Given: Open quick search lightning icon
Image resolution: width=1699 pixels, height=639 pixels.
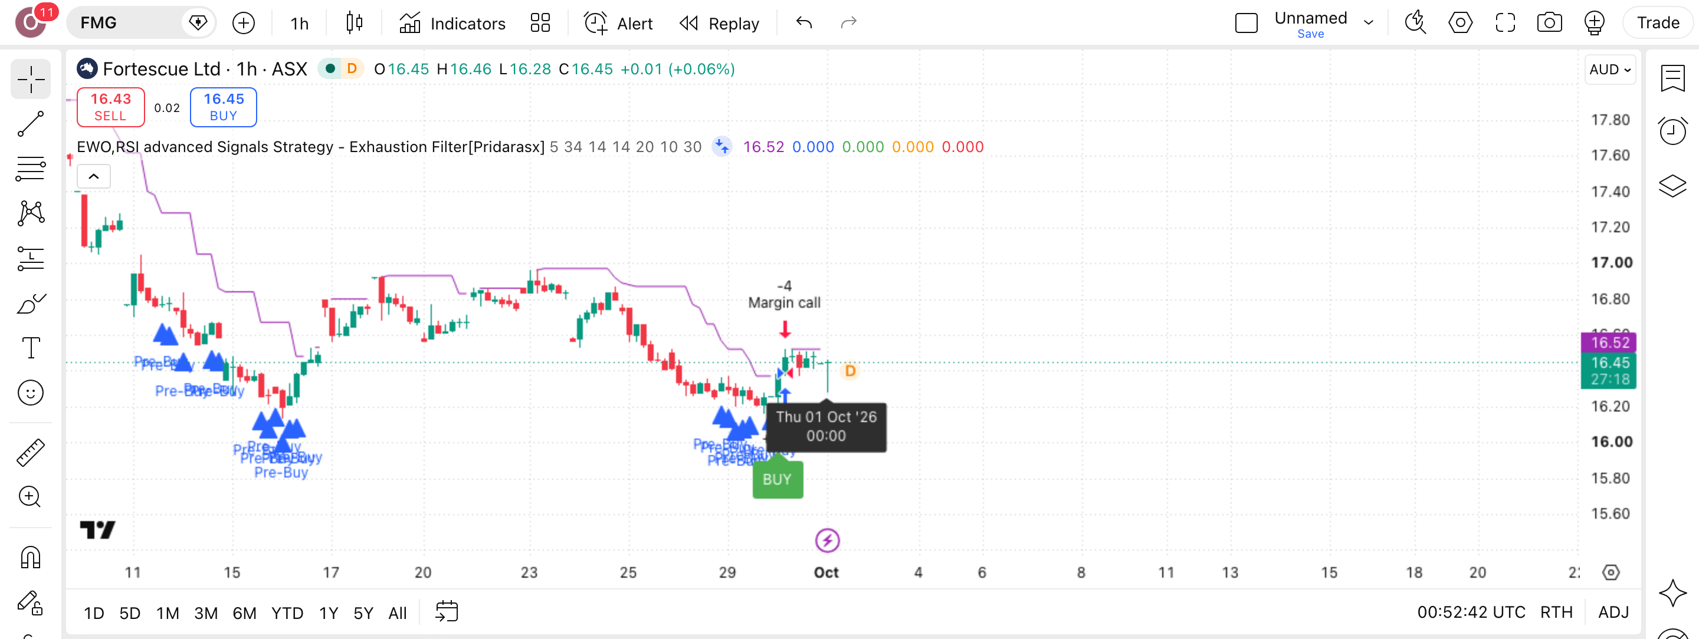Looking at the screenshot, I should (1415, 23).
